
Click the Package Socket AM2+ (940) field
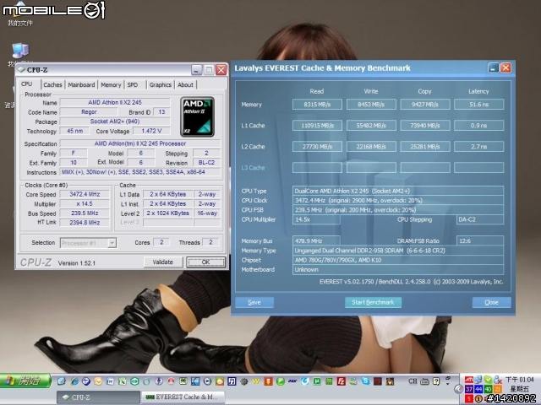pyautogui.click(x=115, y=121)
